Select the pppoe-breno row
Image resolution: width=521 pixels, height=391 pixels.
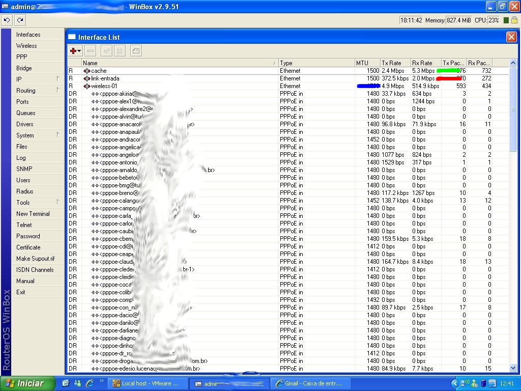(288, 193)
